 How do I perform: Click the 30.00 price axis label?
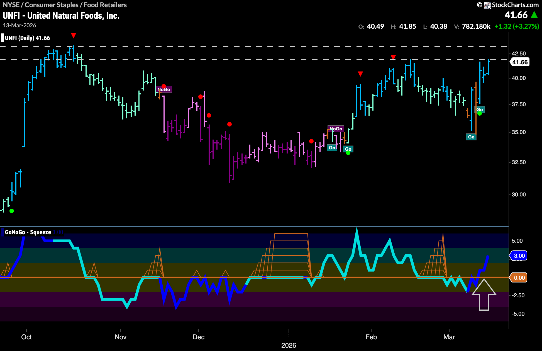(x=519, y=194)
